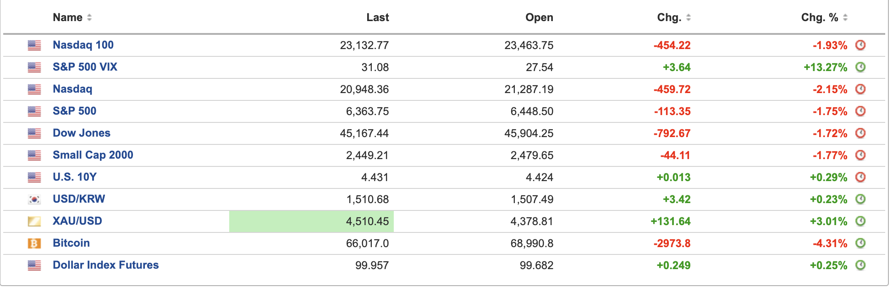Click the highlighted XAU/USD last price cell
Image resolution: width=893 pixels, height=287 pixels.
click(312, 221)
